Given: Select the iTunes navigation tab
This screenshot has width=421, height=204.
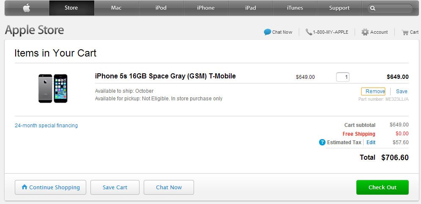Looking at the screenshot, I should click(295, 8).
